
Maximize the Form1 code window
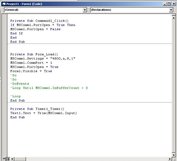click(x=169, y=4)
